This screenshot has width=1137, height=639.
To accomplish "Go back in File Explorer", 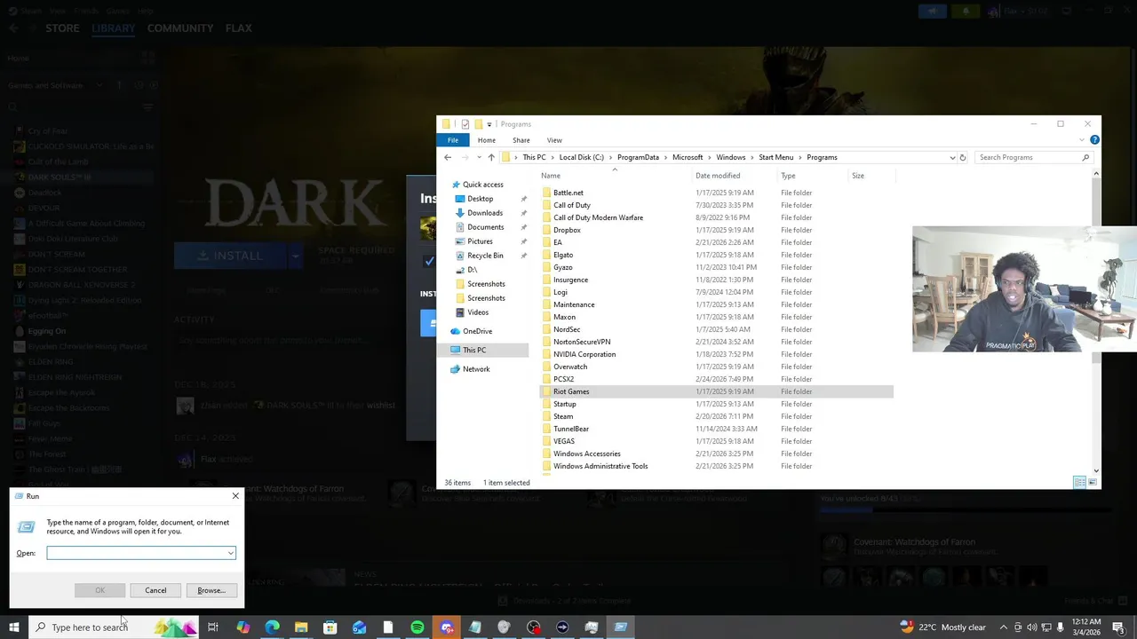I will pos(448,157).
